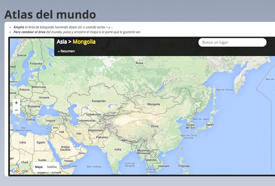Viewport: 275px width, 186px height.
Task: Zoom in with the plus button
Action: click(16, 103)
